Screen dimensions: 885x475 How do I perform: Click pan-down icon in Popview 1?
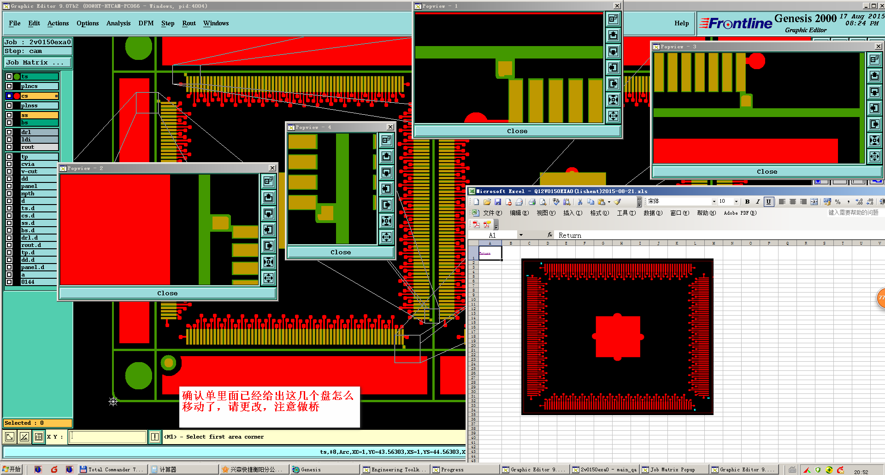pyautogui.click(x=613, y=51)
